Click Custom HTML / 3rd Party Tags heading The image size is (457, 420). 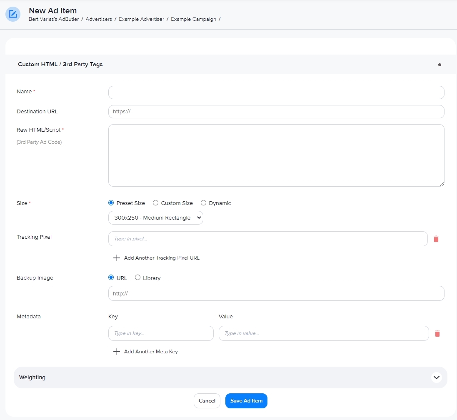[60, 65]
